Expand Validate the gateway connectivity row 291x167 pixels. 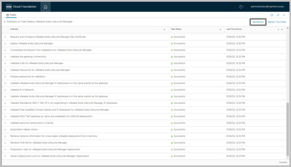tap(5, 57)
